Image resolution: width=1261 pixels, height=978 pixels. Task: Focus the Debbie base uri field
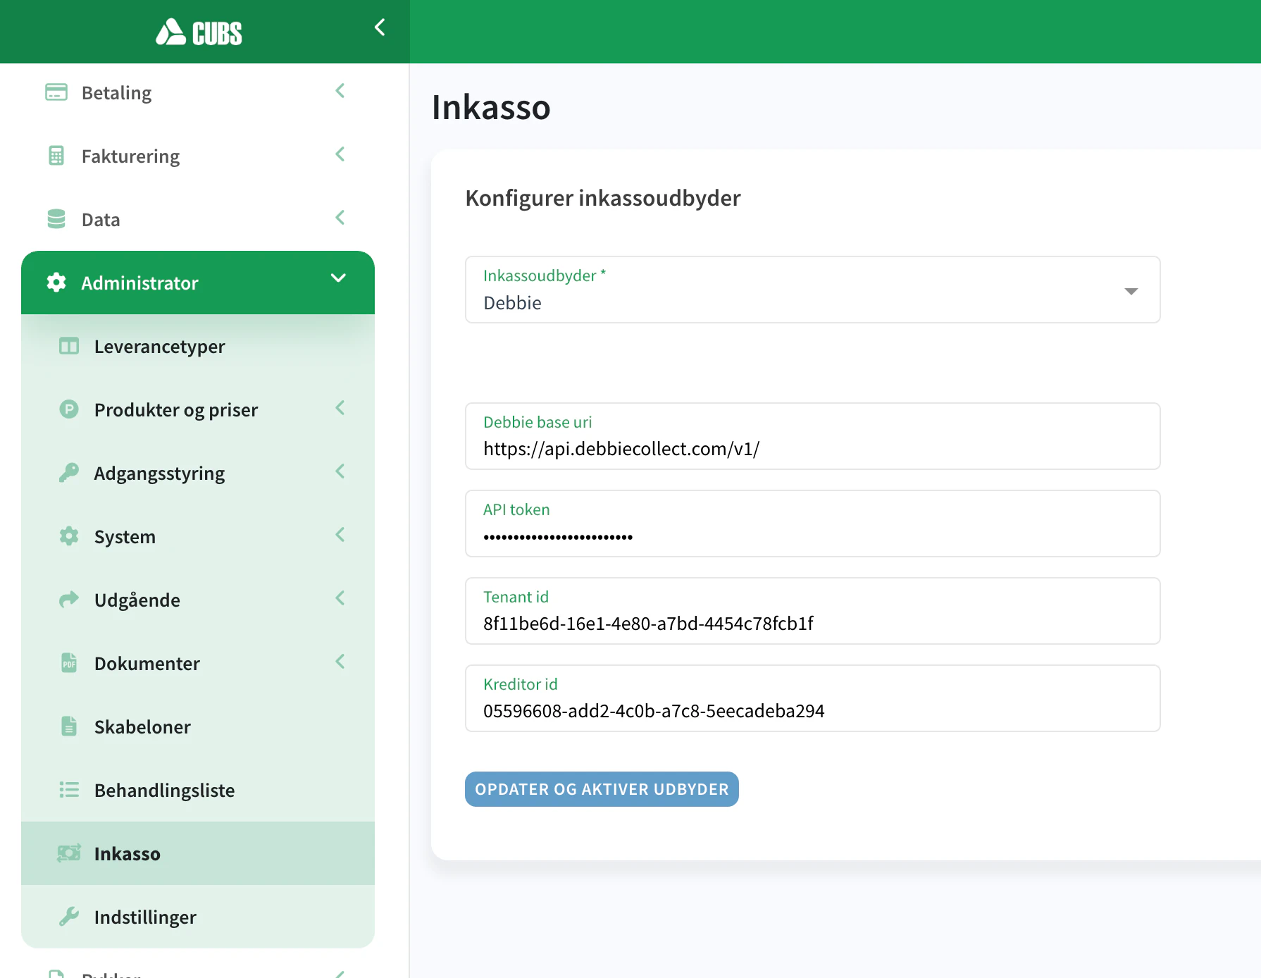[812, 449]
